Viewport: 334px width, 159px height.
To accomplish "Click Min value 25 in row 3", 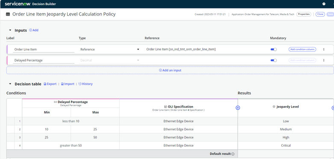I will (x=47, y=137).
